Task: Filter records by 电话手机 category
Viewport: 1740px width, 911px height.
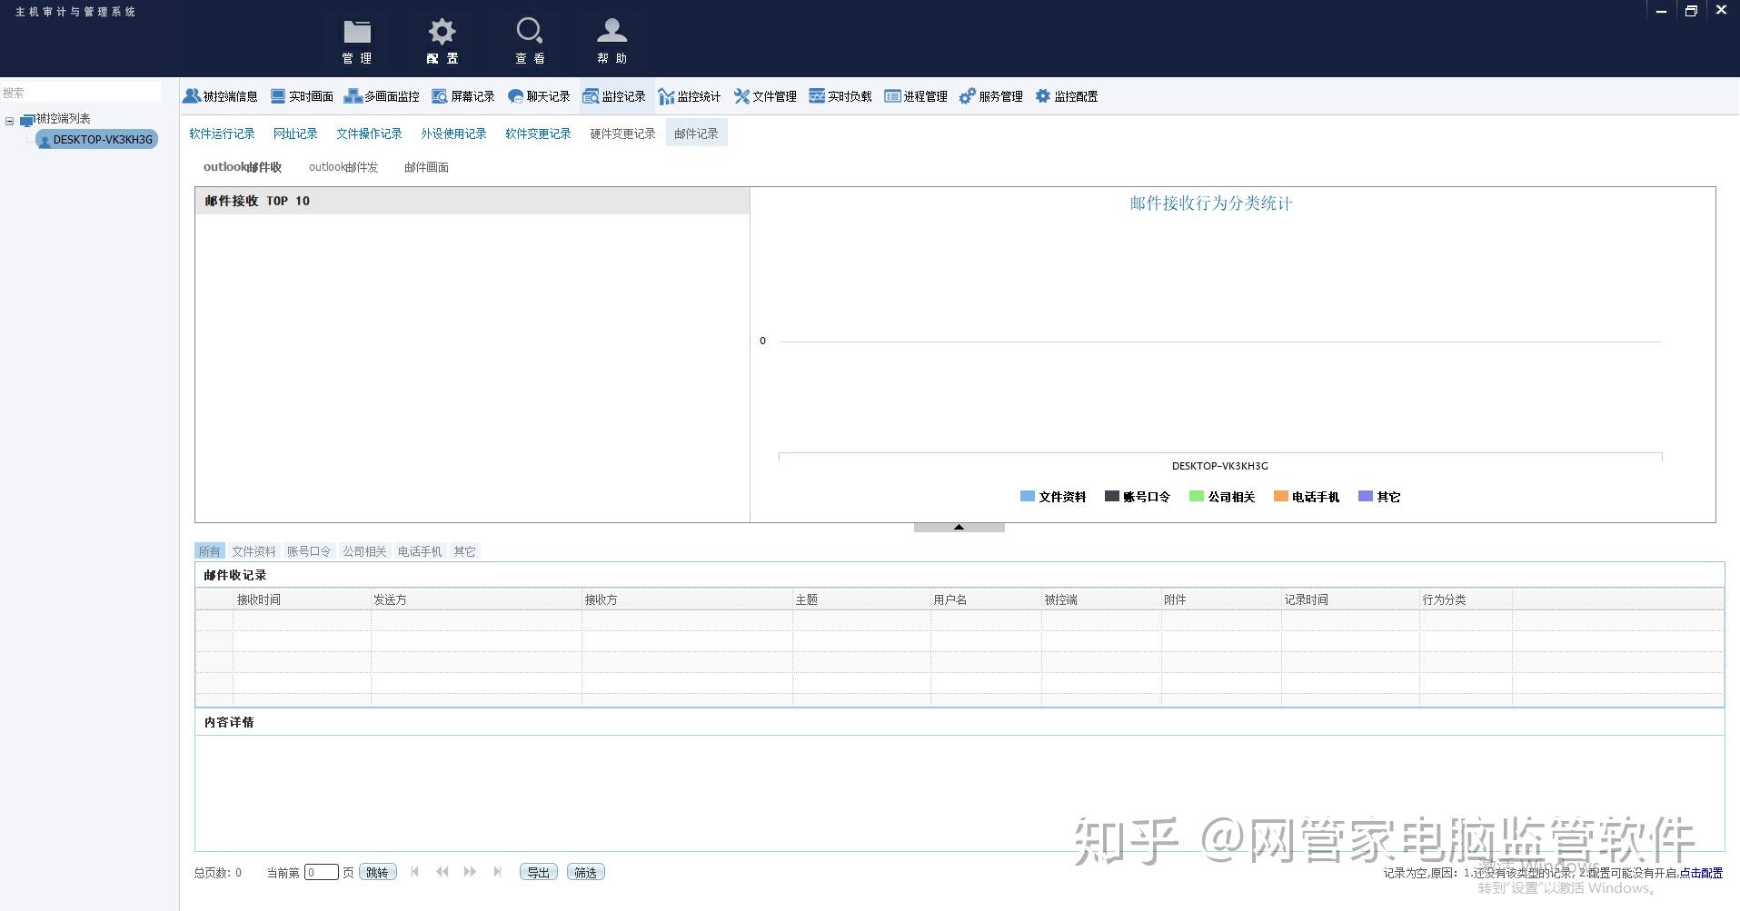Action: click(420, 551)
